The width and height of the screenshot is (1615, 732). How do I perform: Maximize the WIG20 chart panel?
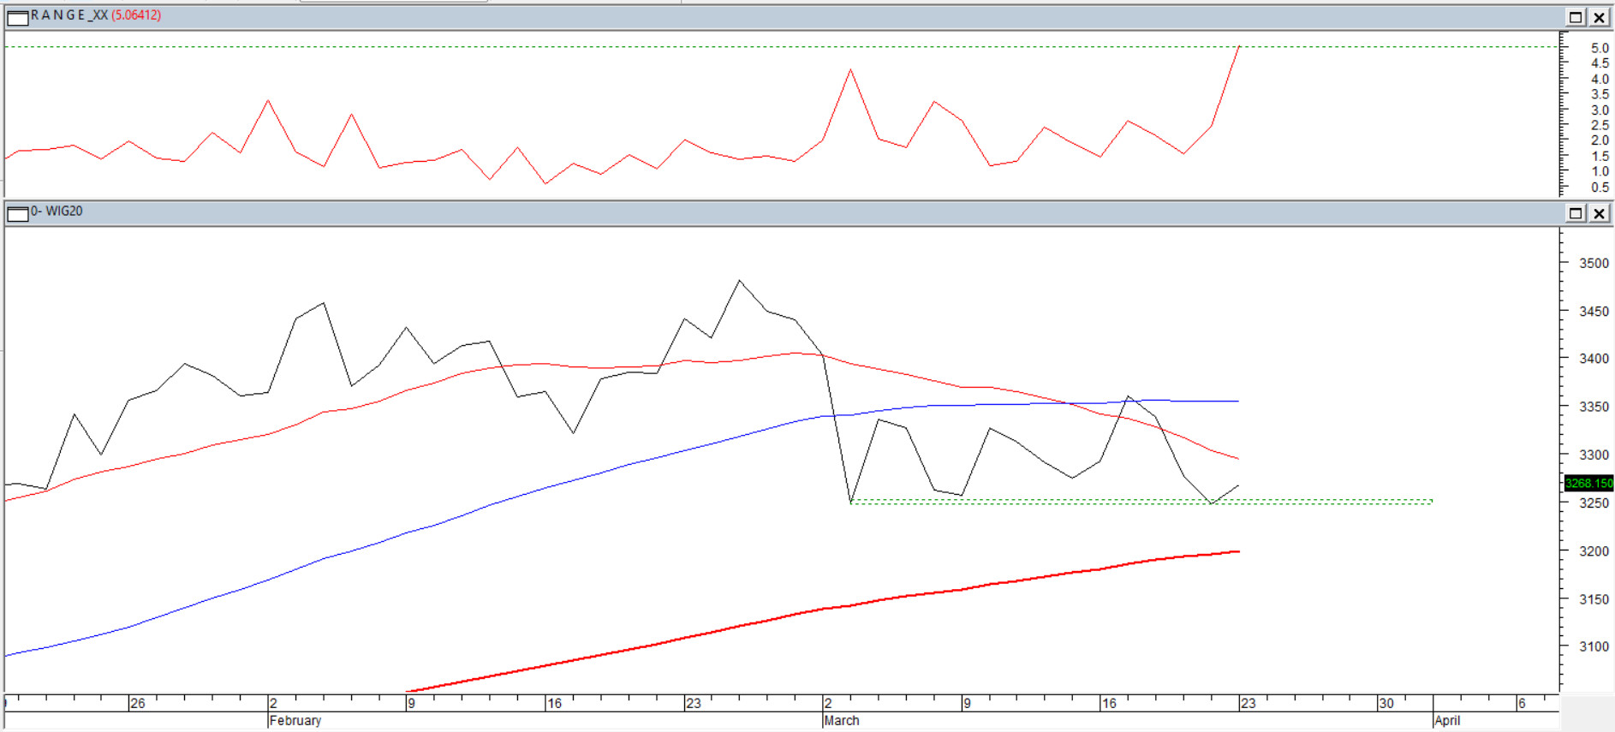tap(1575, 213)
